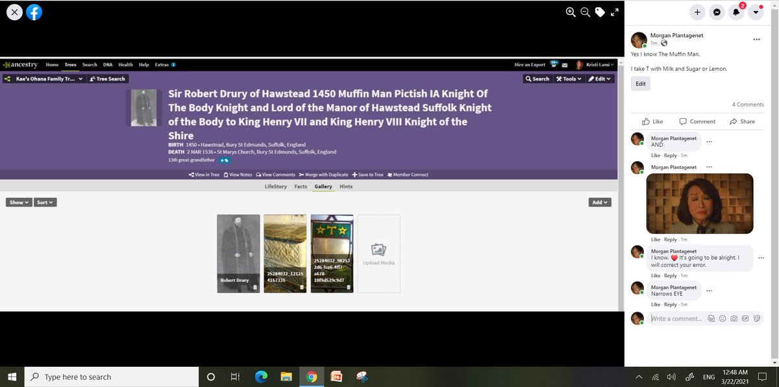
Task: Like the AND comment
Action: point(655,156)
